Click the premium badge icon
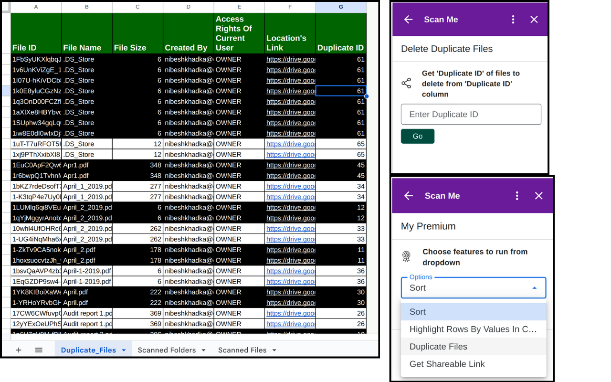This screenshot has height=382, width=611. tap(406, 257)
